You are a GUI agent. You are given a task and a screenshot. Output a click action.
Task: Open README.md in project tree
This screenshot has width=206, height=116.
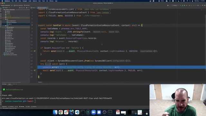point(9,45)
